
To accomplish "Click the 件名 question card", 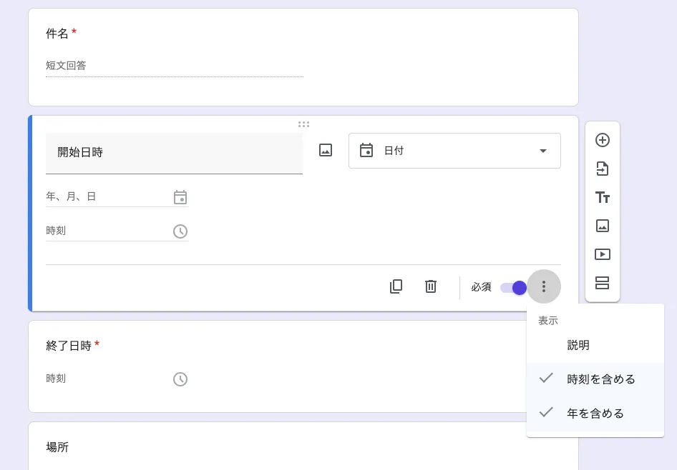I will point(303,57).
